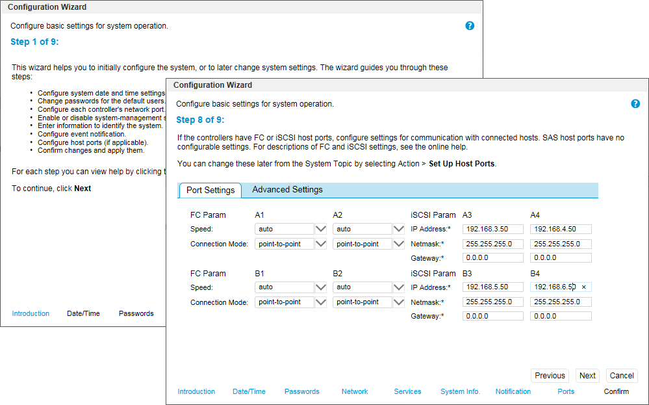Click the Next button
This screenshot has width=649, height=405.
(x=587, y=376)
